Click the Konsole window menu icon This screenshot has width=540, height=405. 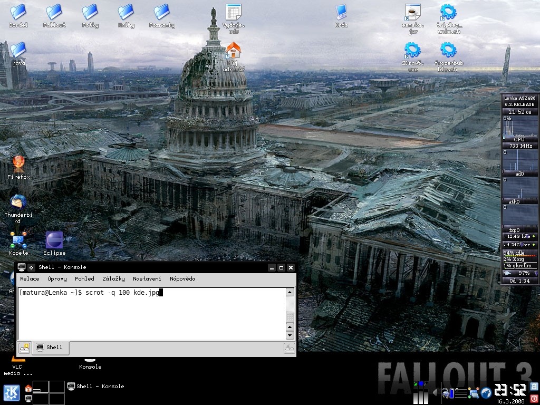(22, 267)
